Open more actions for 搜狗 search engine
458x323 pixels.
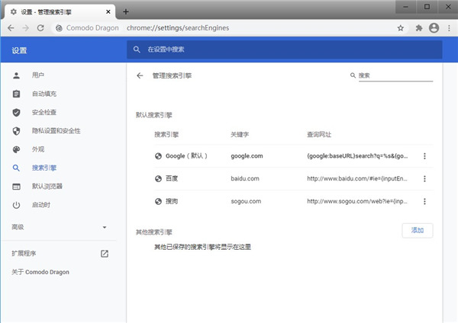click(x=424, y=201)
